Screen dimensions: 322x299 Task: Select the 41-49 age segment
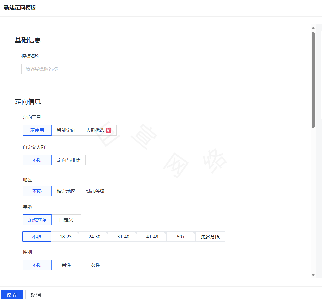point(152,236)
